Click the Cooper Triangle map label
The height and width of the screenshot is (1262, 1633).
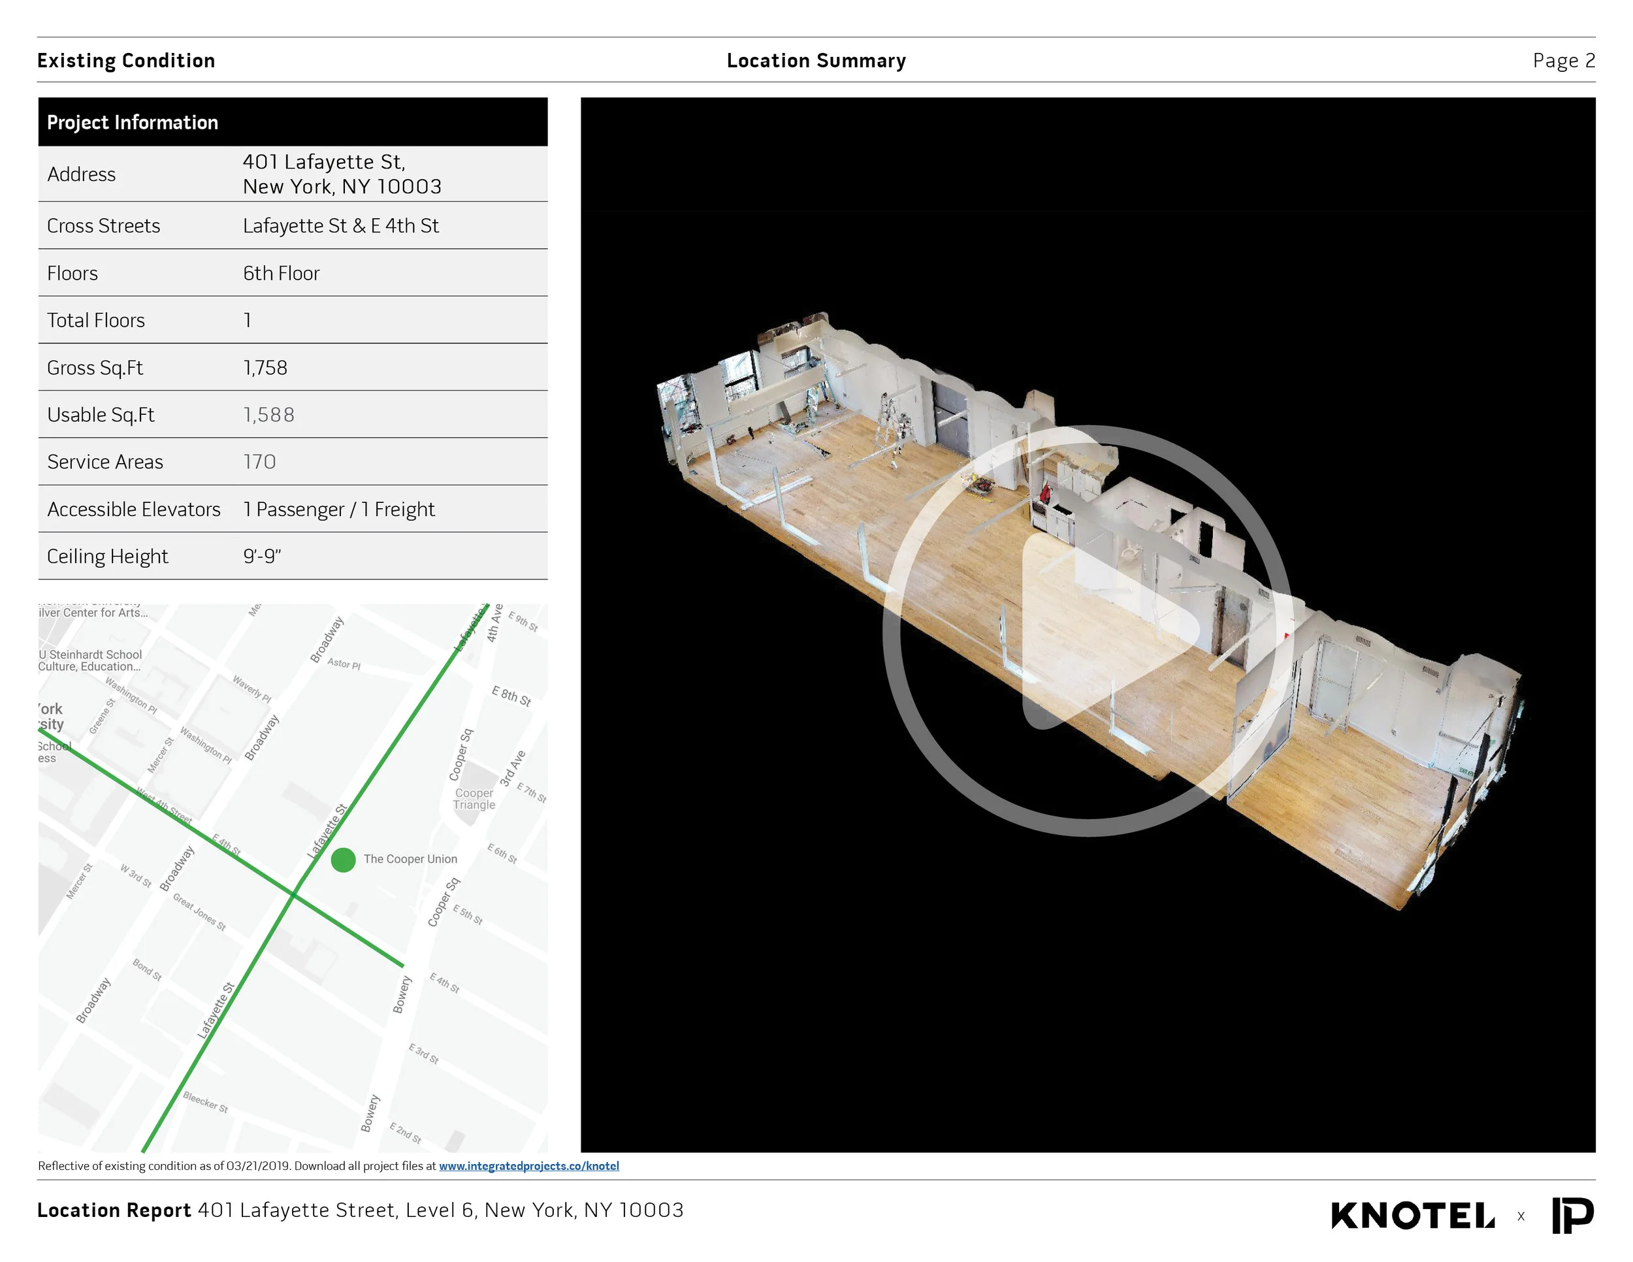tap(474, 798)
